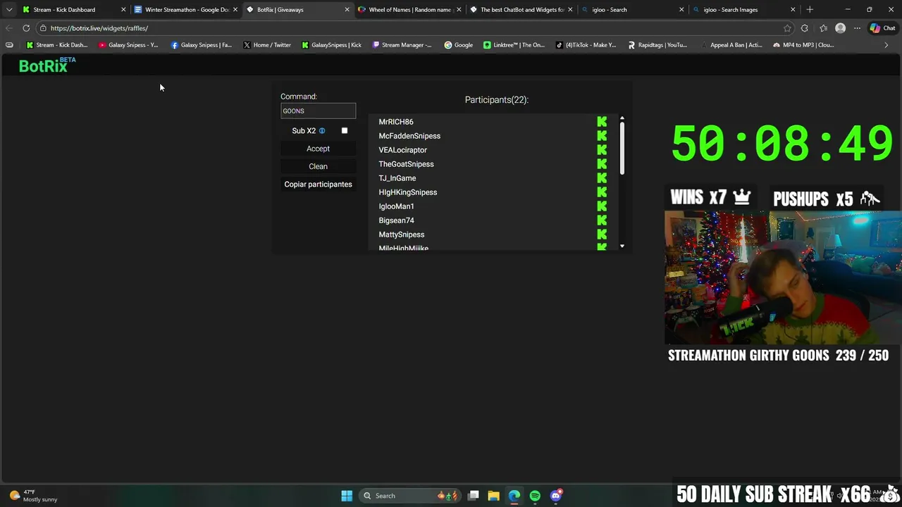Select participant MrRICH86
902x507 pixels.
coord(396,122)
